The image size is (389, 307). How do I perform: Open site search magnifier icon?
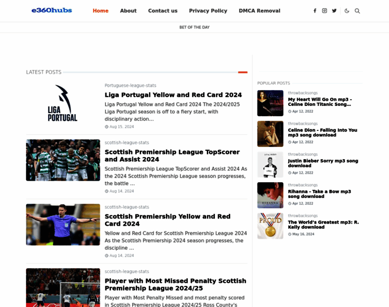pyautogui.click(x=357, y=11)
